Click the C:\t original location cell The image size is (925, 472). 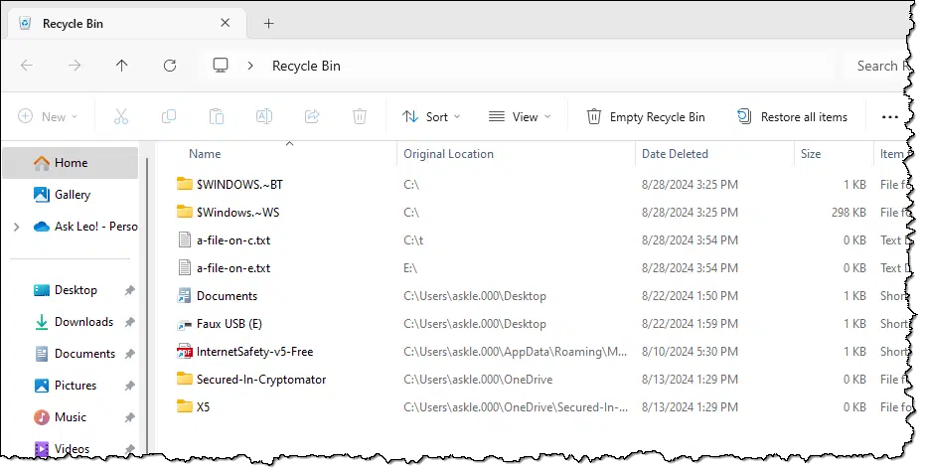[x=413, y=240]
